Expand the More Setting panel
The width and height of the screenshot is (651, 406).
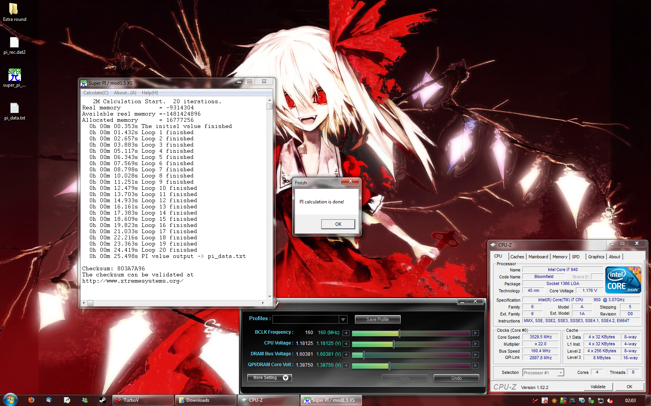point(269,378)
